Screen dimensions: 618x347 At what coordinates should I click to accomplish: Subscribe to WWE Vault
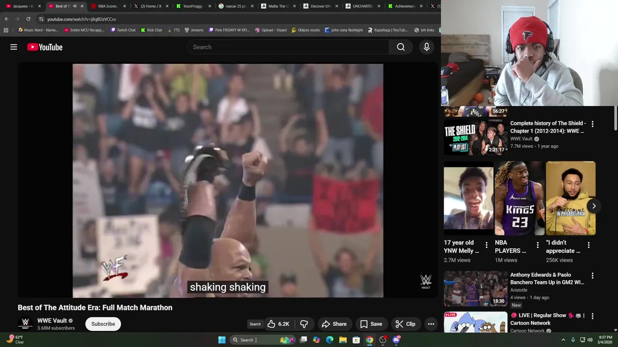(x=103, y=324)
